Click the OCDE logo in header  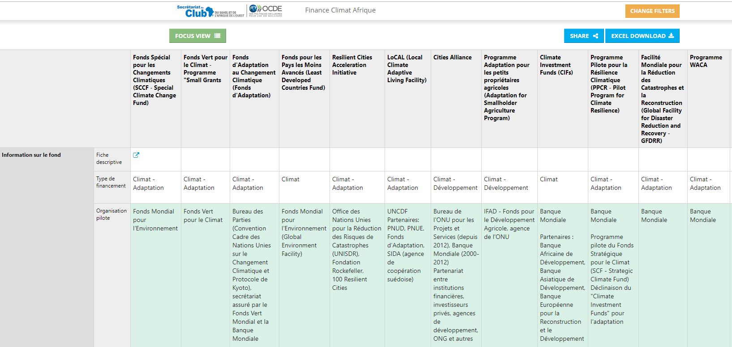pyautogui.click(x=265, y=11)
